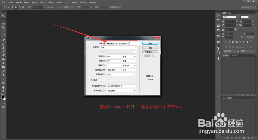Open the Styles fx panel icon

coord(218,42)
